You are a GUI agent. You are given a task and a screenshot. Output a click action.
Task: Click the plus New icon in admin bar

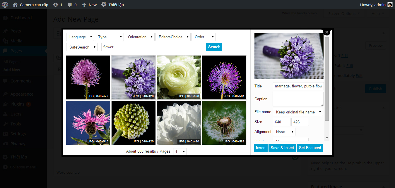coord(84,5)
